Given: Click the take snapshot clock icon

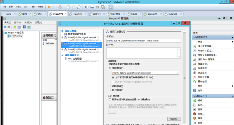Looking at the screenshot, I should [68, 7].
